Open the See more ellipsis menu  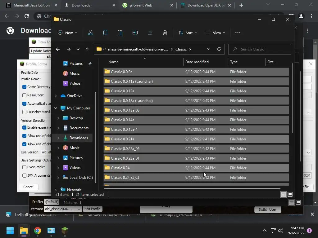pos(238,33)
